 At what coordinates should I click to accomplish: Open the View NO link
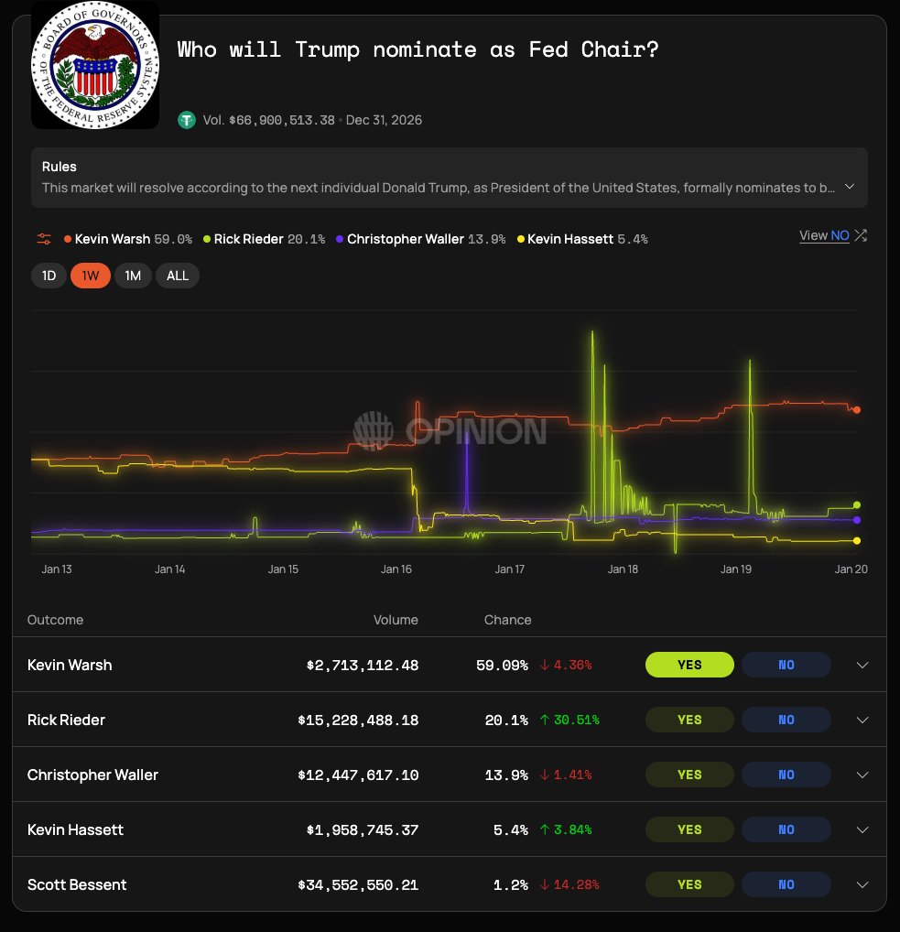pos(825,235)
